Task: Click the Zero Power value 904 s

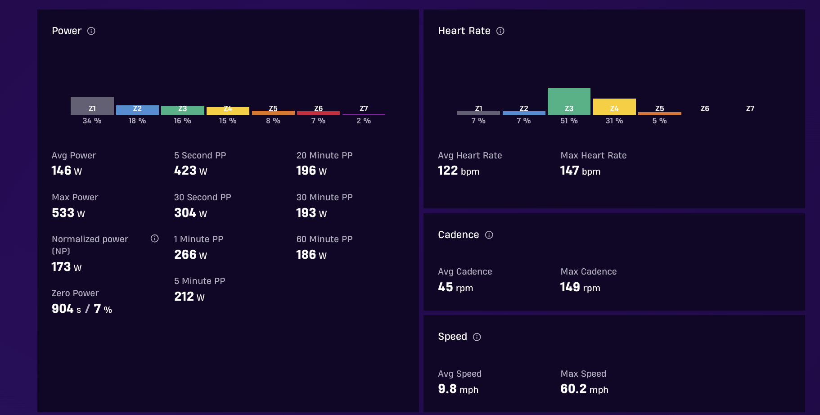Action: coord(66,309)
